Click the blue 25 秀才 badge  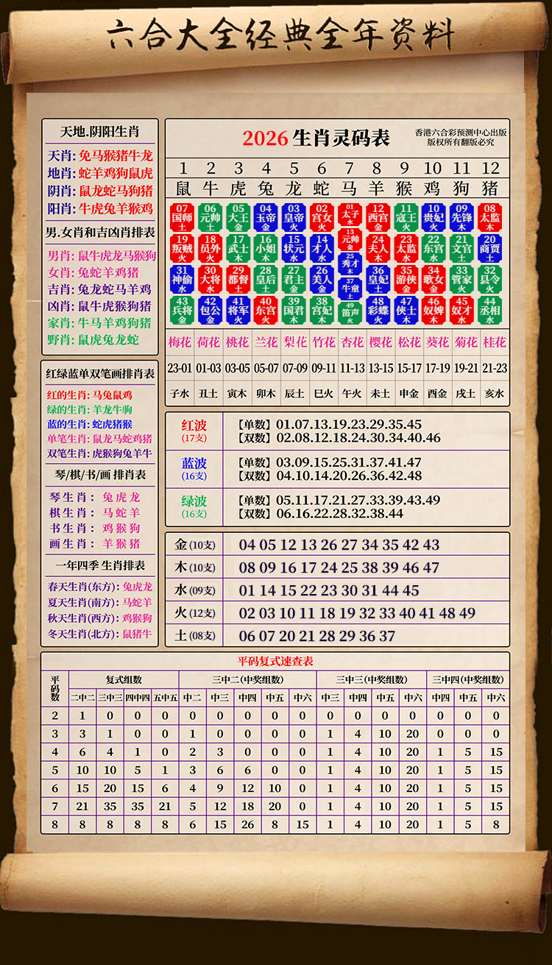[x=350, y=261]
